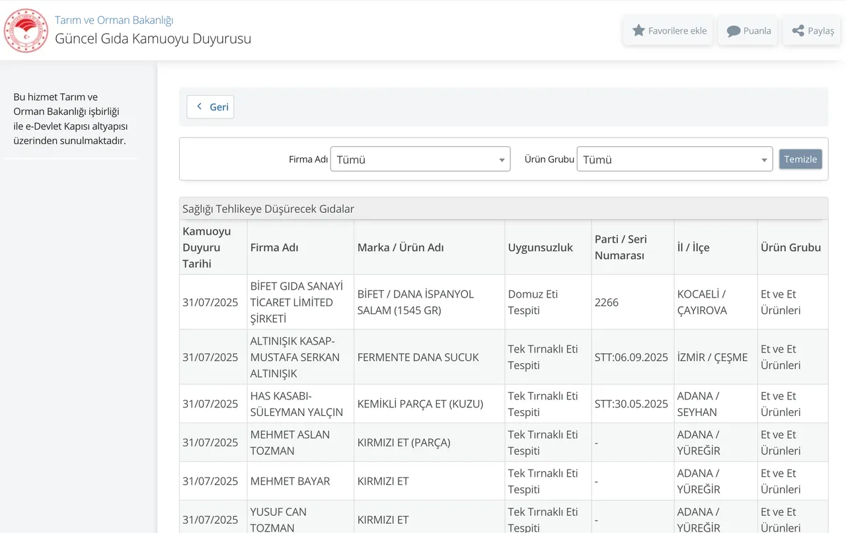Click the share icon in Paylaş
The image size is (846, 533).
[798, 30]
